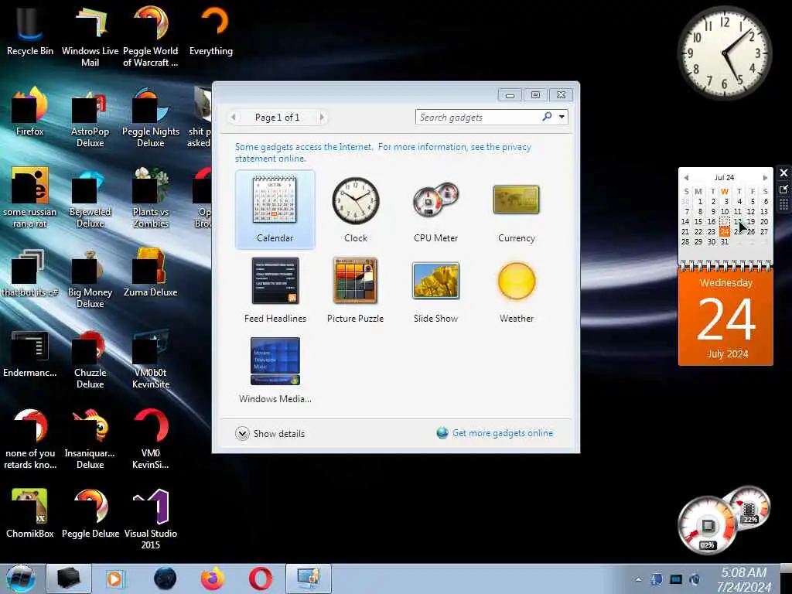Expand Show details chevron
This screenshot has height=594, width=792.
(x=242, y=433)
